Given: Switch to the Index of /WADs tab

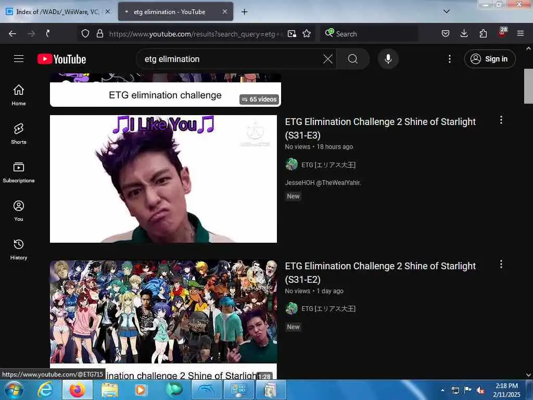Looking at the screenshot, I should 57,12.
